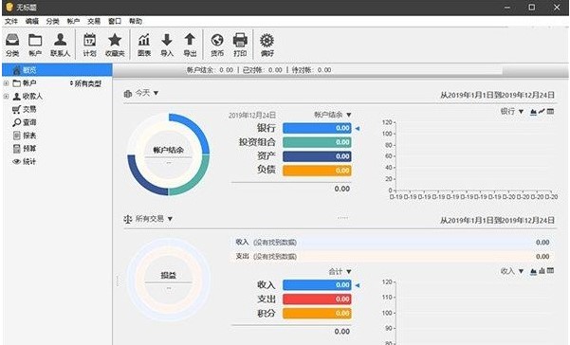The height and width of the screenshot is (345, 570).
Task: Open the 收藏夹 star favorites icon
Action: pos(115,45)
